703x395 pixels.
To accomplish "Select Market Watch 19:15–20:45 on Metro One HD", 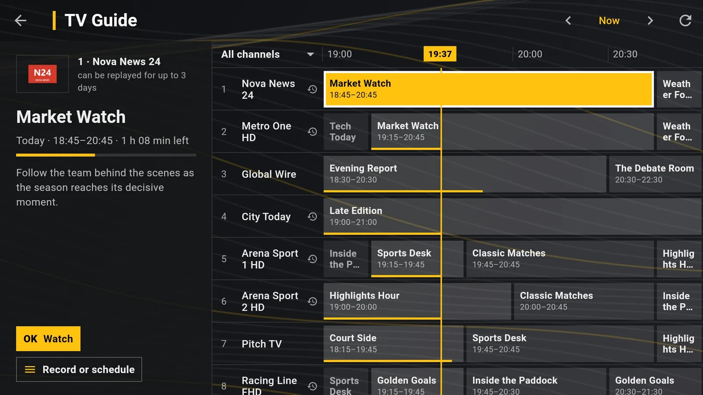I will pos(512,132).
